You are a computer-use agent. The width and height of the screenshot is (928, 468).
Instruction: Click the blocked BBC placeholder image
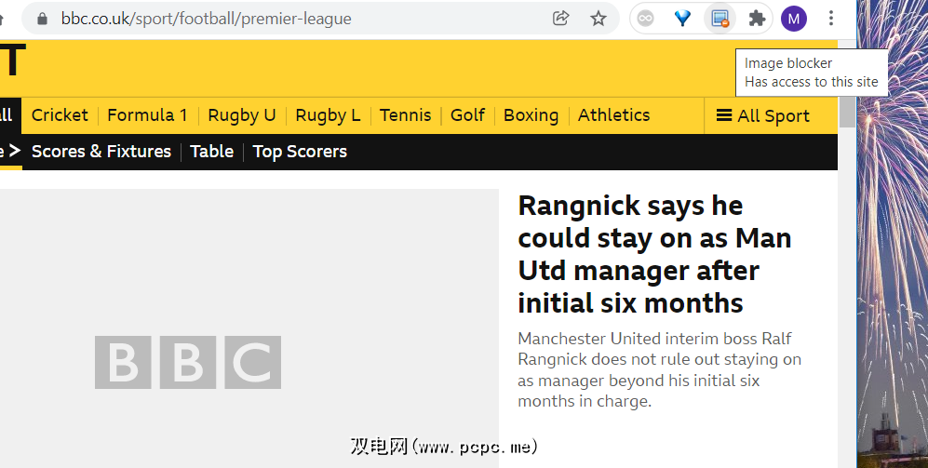pos(249,328)
